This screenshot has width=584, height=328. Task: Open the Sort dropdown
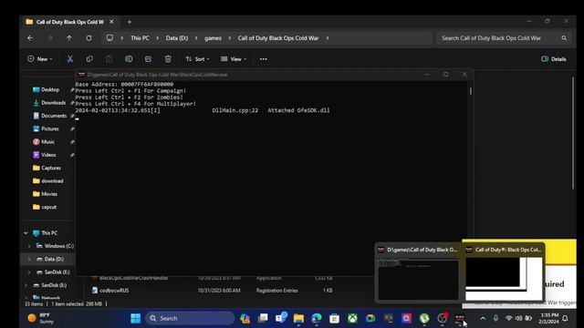click(197, 59)
